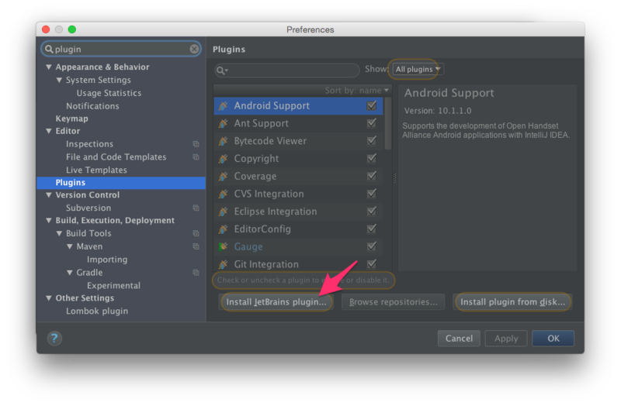Click the Apply button

[506, 339]
